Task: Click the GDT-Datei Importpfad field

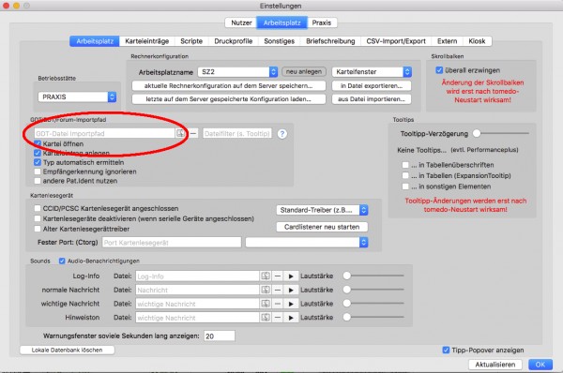Action: click(x=104, y=133)
